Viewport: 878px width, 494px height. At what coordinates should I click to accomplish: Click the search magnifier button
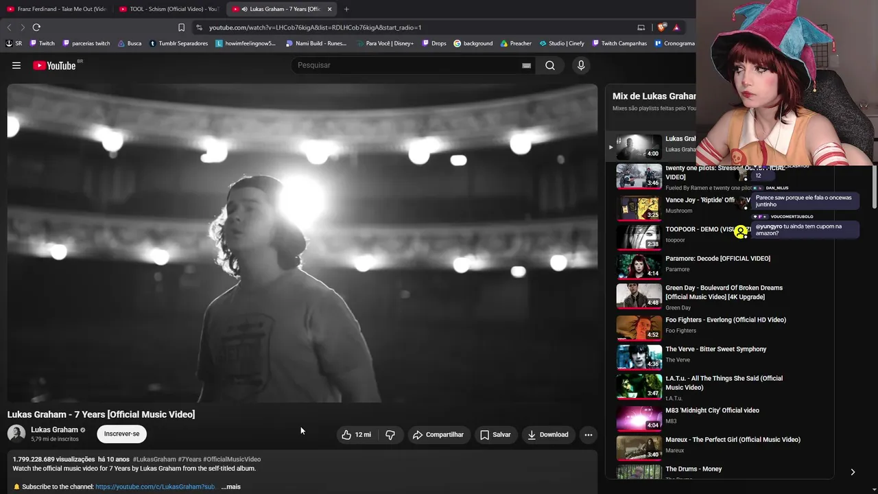point(550,65)
